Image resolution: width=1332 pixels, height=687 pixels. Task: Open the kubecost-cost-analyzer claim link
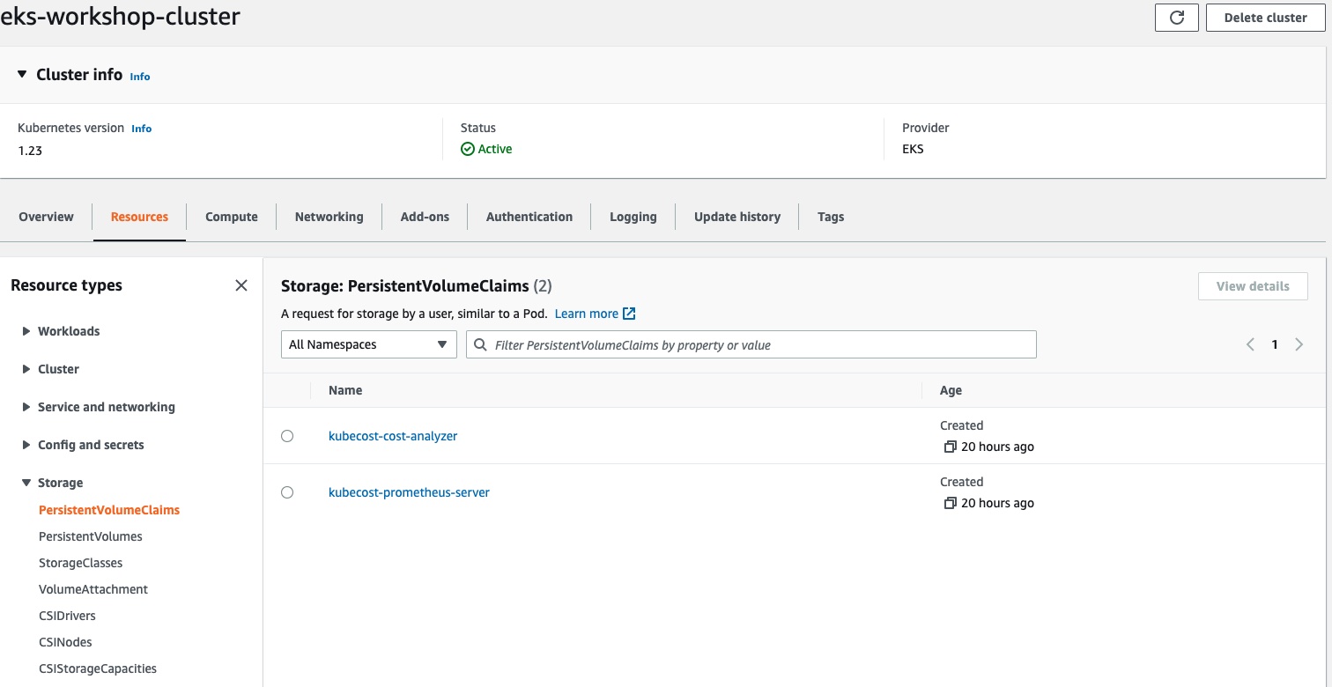click(393, 436)
